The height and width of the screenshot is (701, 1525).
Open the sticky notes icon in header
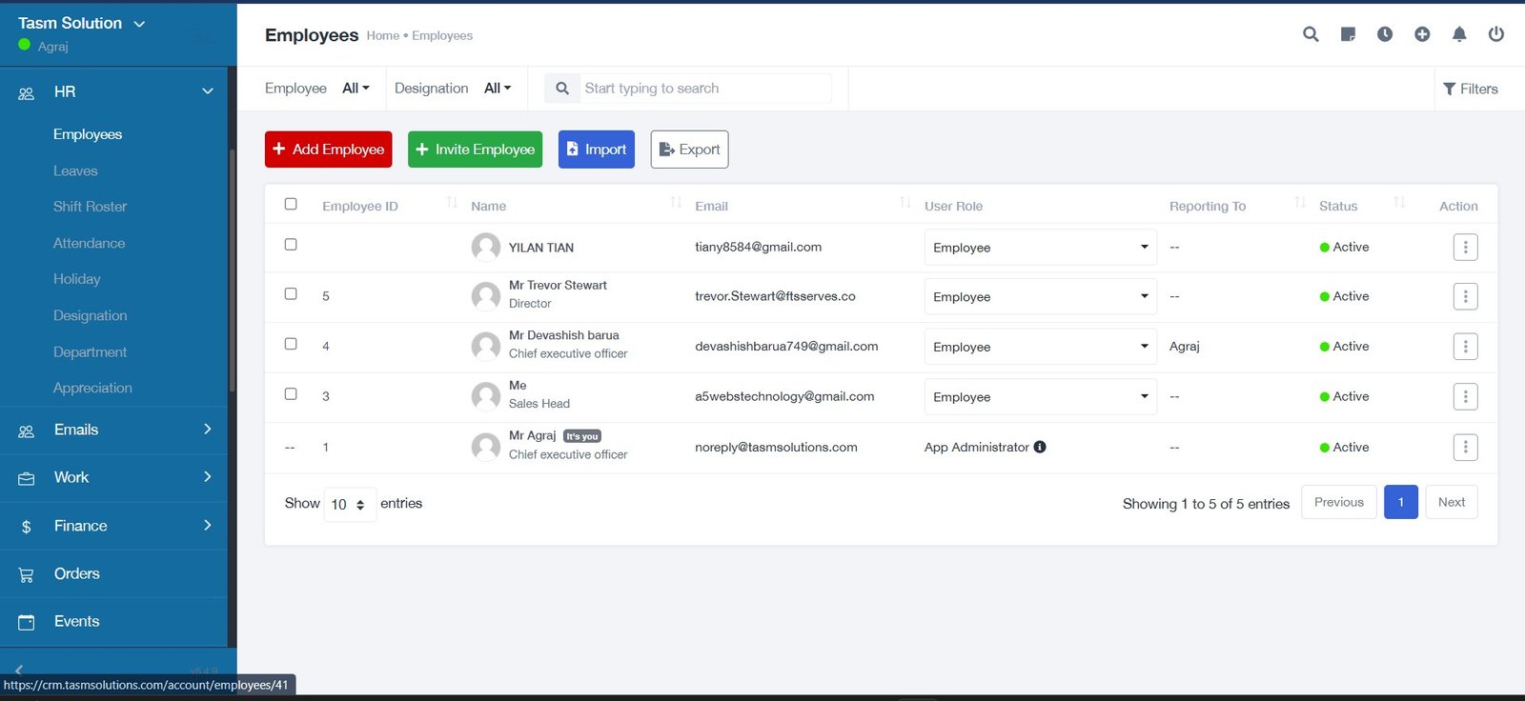click(x=1348, y=34)
